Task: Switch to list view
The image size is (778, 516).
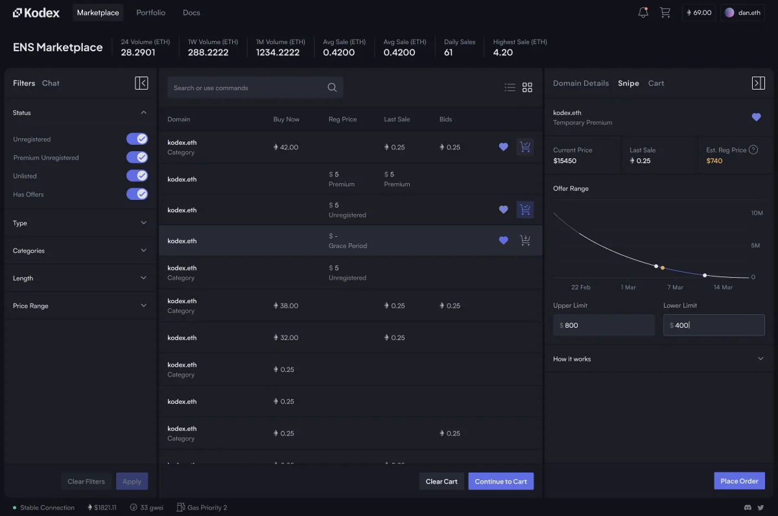Action: [x=510, y=88]
